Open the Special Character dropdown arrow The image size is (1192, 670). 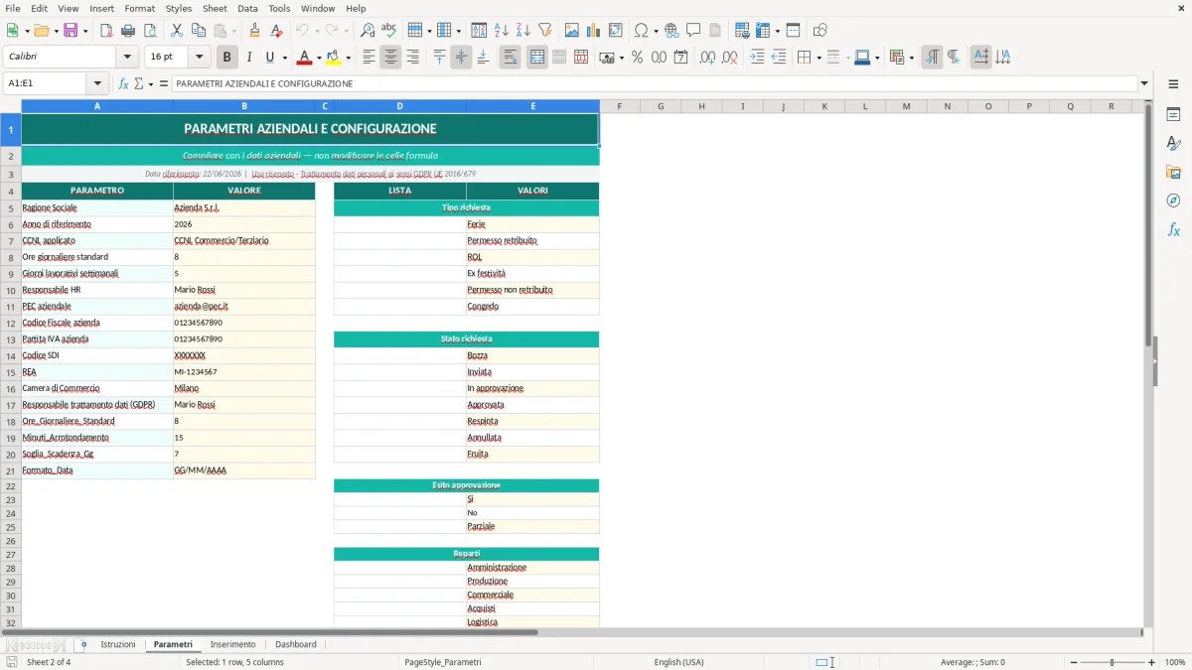pos(657,31)
